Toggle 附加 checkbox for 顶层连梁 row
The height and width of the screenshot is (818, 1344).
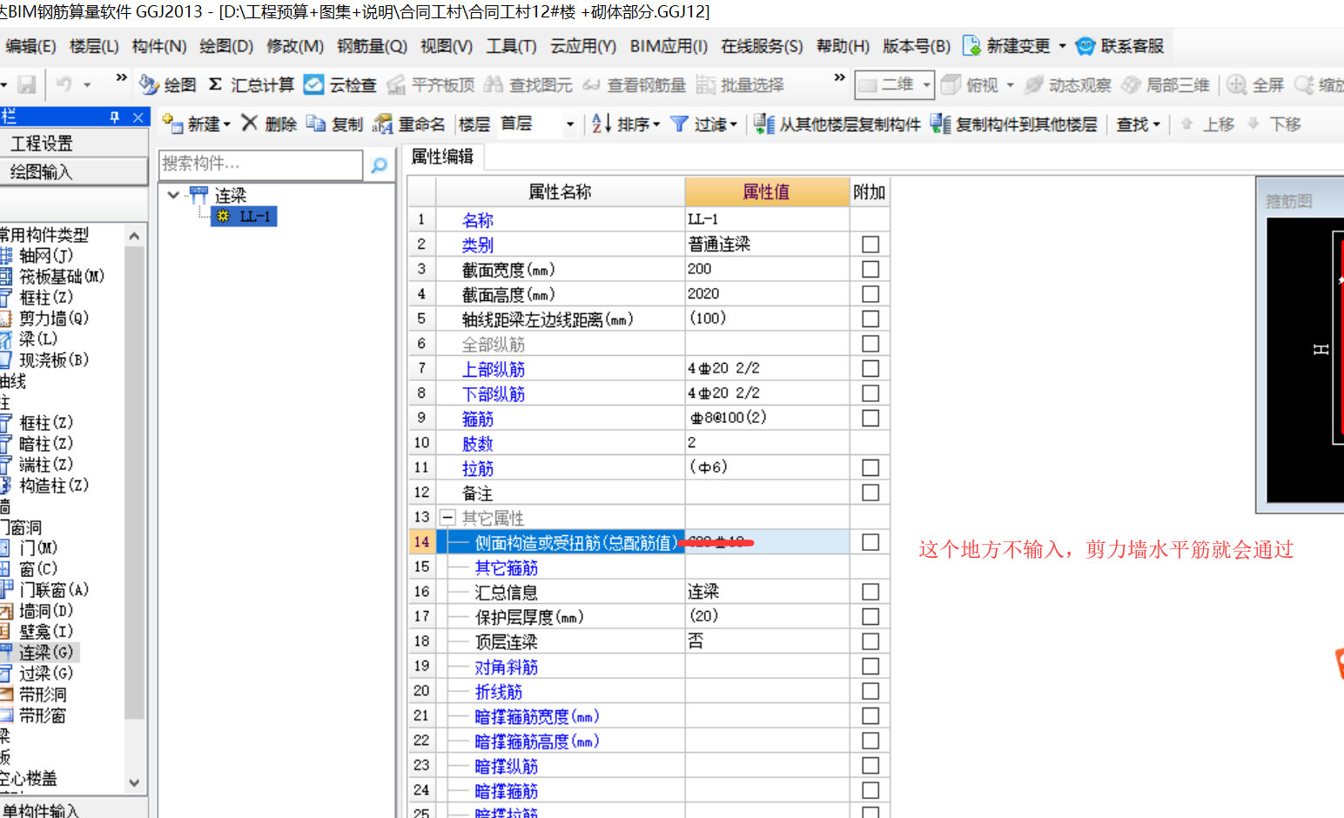870,641
